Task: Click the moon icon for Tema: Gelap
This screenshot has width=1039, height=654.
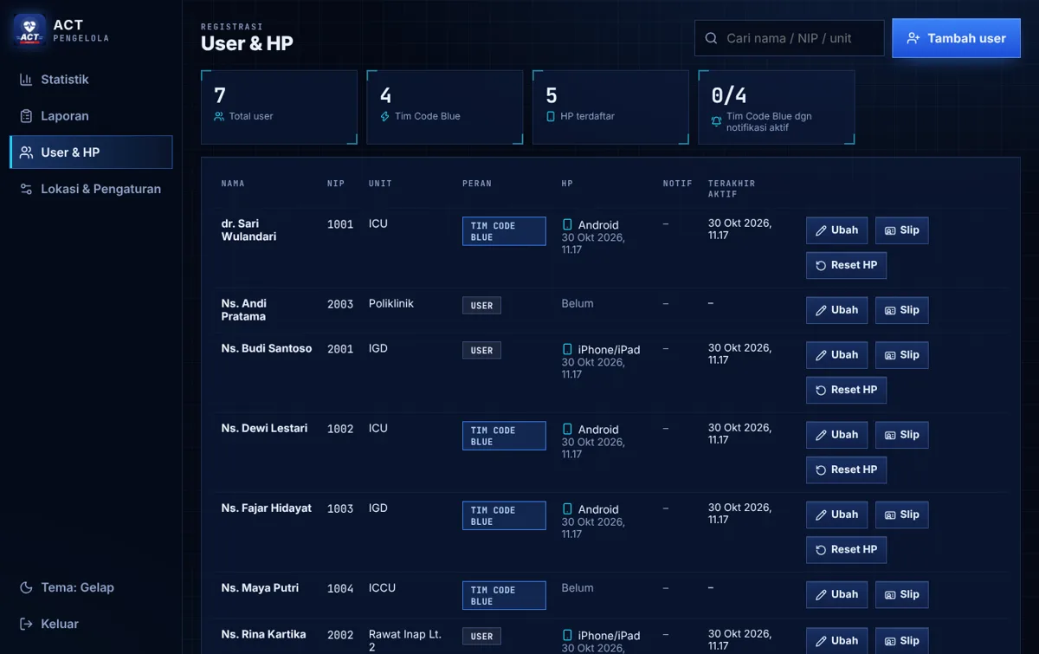Action: tap(26, 587)
